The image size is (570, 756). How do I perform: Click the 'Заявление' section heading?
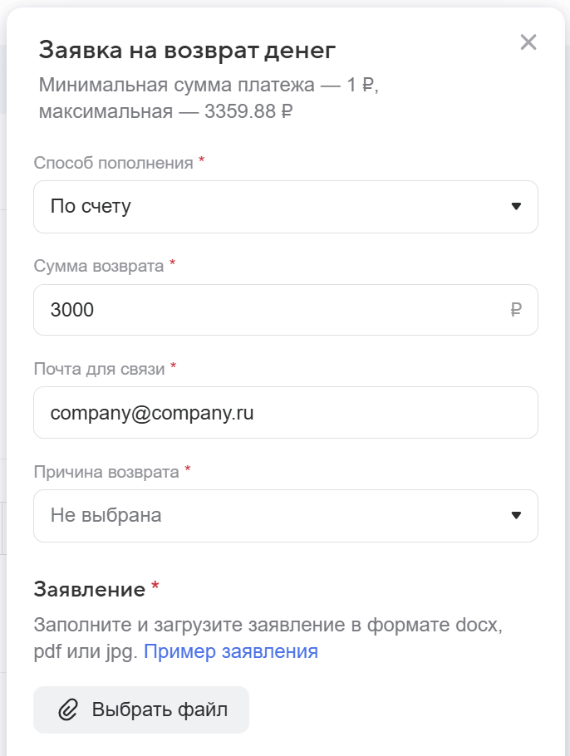[x=89, y=590]
